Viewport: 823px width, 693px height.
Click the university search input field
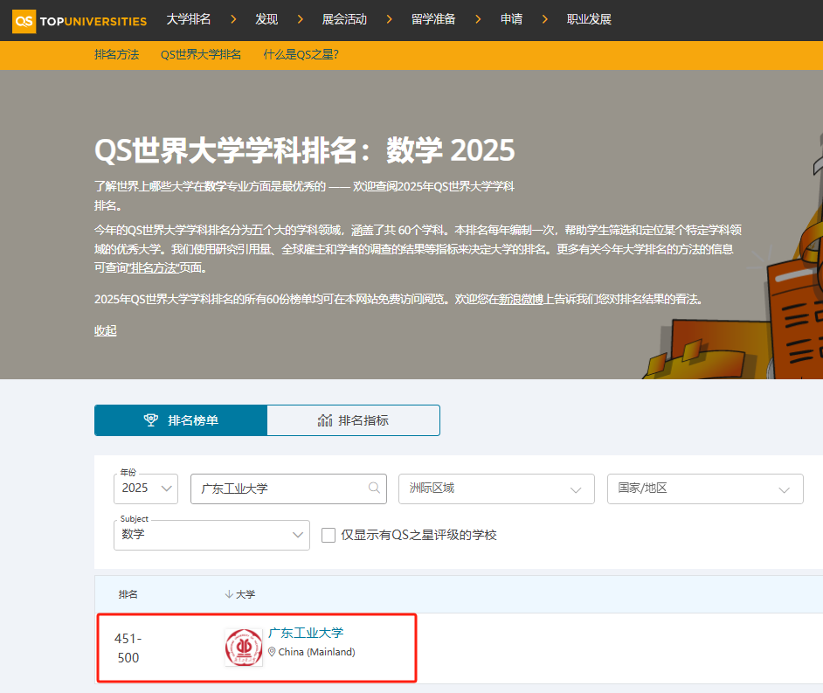point(280,489)
